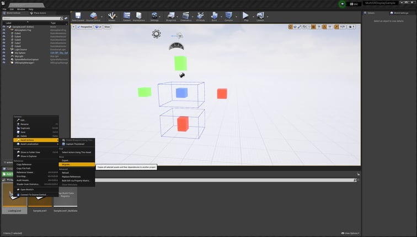Choose Reference Viewer in context menu
417x237 pixels.
(36, 172)
